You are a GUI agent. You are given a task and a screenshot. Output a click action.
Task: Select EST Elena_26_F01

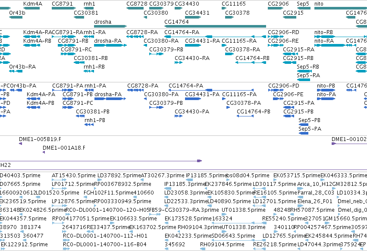pos(299,206)
